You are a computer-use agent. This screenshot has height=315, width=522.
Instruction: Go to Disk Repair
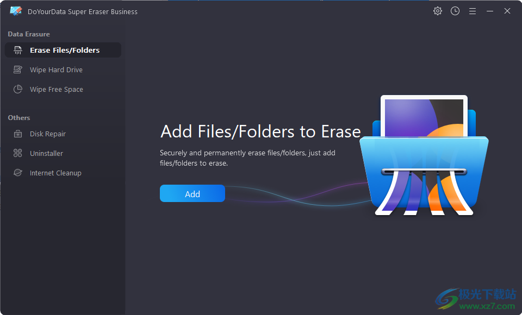[63, 134]
